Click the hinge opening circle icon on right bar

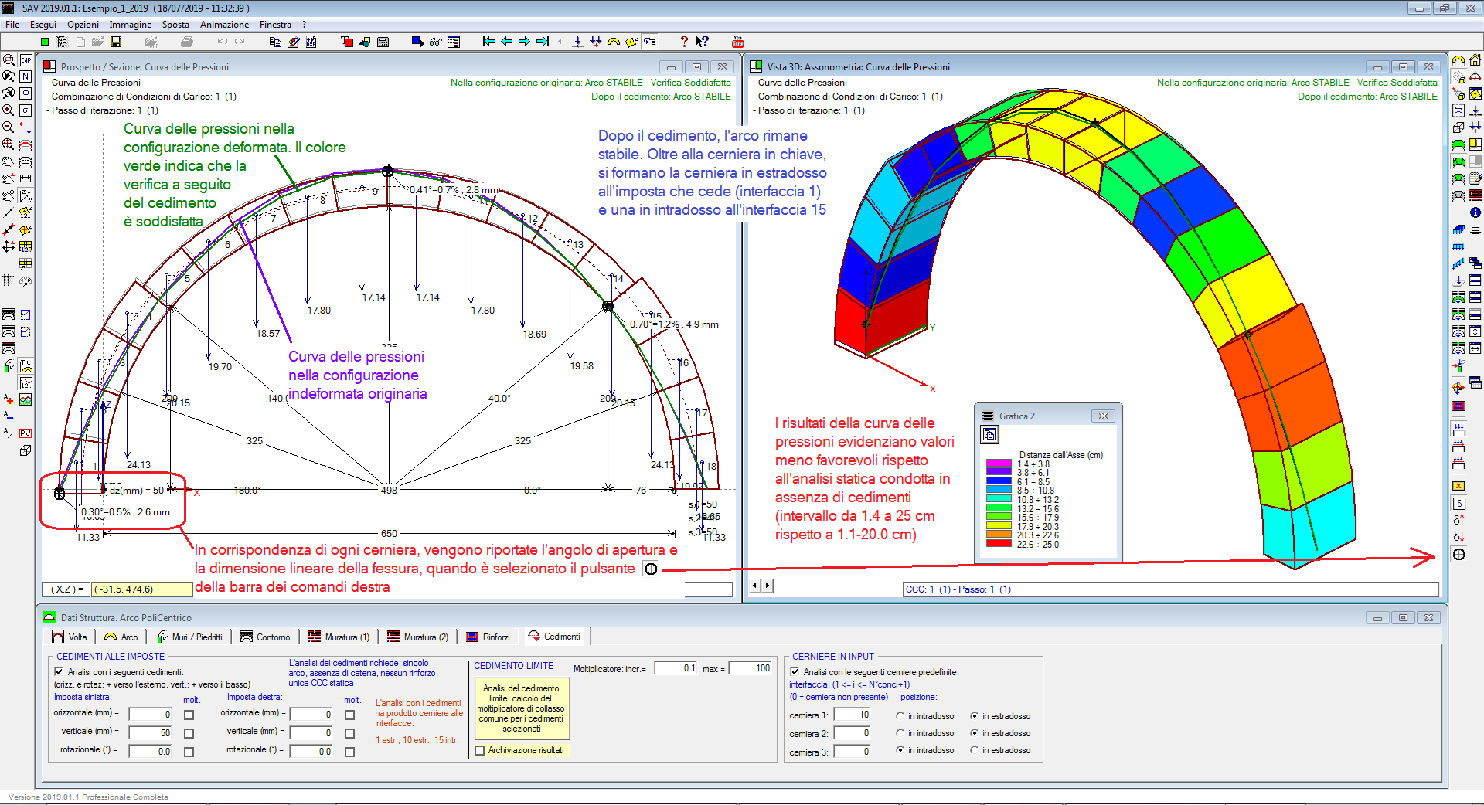click(x=1458, y=554)
